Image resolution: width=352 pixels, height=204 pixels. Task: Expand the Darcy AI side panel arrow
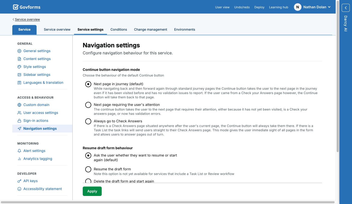point(346,8)
